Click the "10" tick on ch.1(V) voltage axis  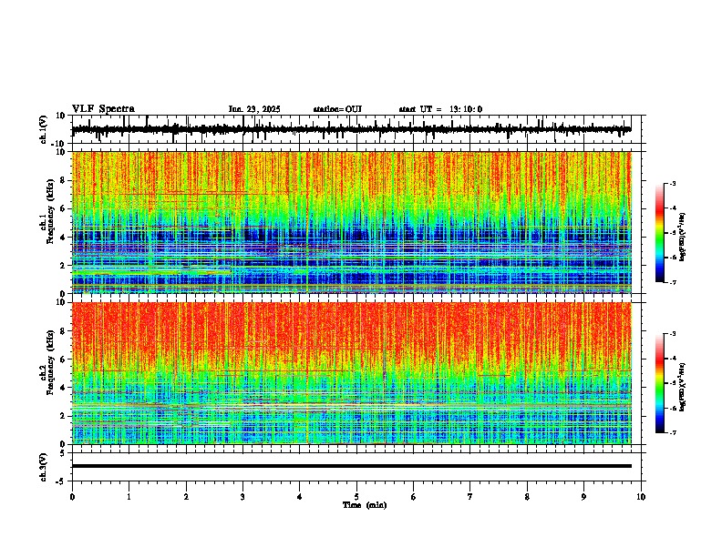point(61,116)
